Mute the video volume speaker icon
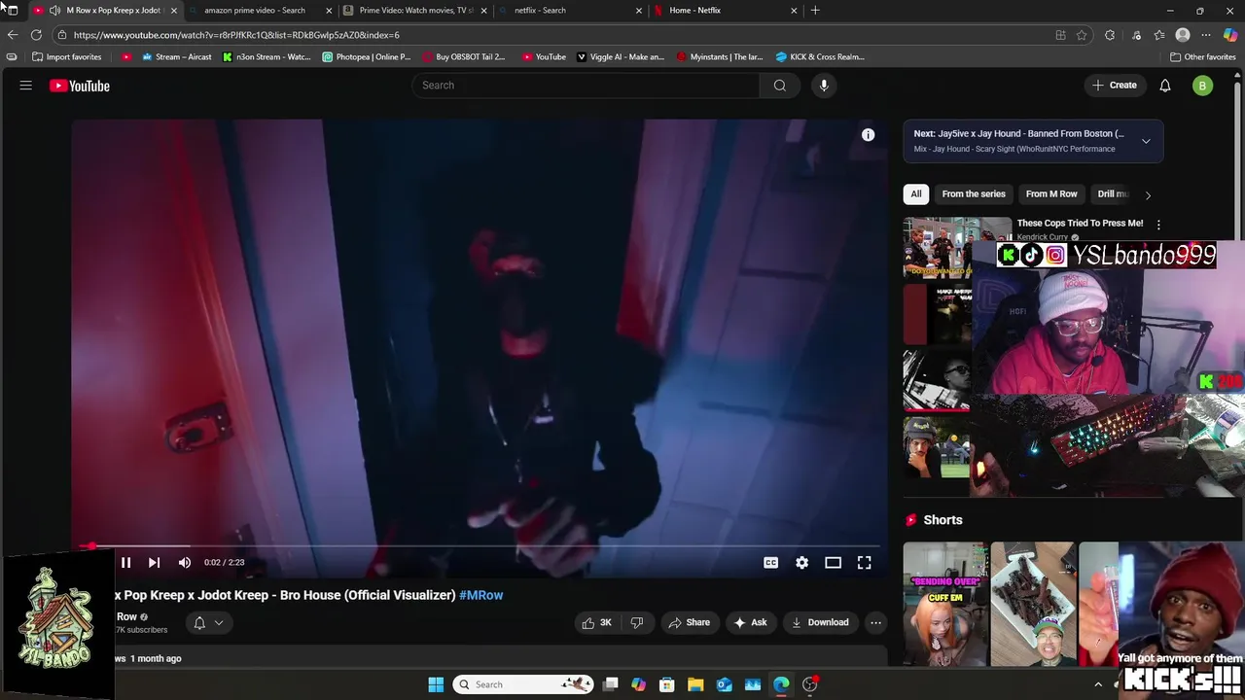Viewport: 1245px width, 700px height. [185, 562]
